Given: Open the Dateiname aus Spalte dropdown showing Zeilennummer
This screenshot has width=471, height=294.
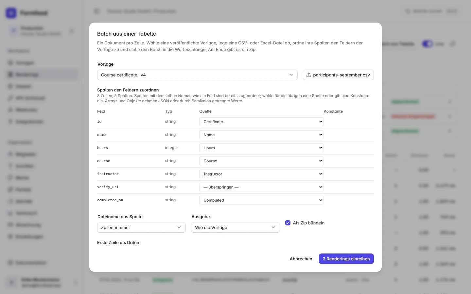Looking at the screenshot, I should [141, 227].
